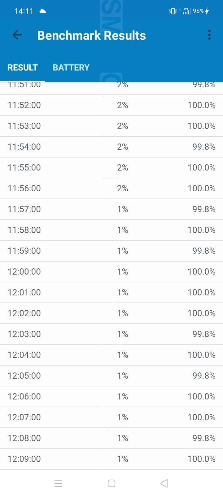Viewport: 223px width, 497px height.
Task: Tap the 12:09:00 timestamp entry
Action: (24, 459)
